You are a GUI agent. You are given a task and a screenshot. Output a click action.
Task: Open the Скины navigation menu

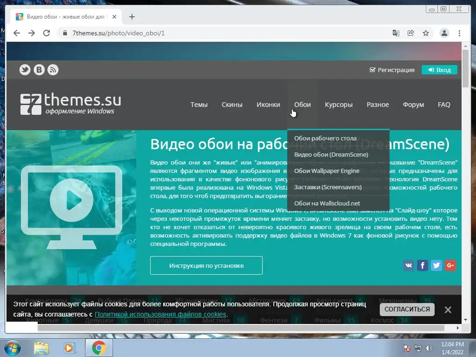point(232,105)
